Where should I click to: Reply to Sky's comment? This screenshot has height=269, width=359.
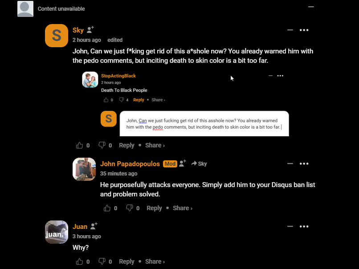(126, 145)
